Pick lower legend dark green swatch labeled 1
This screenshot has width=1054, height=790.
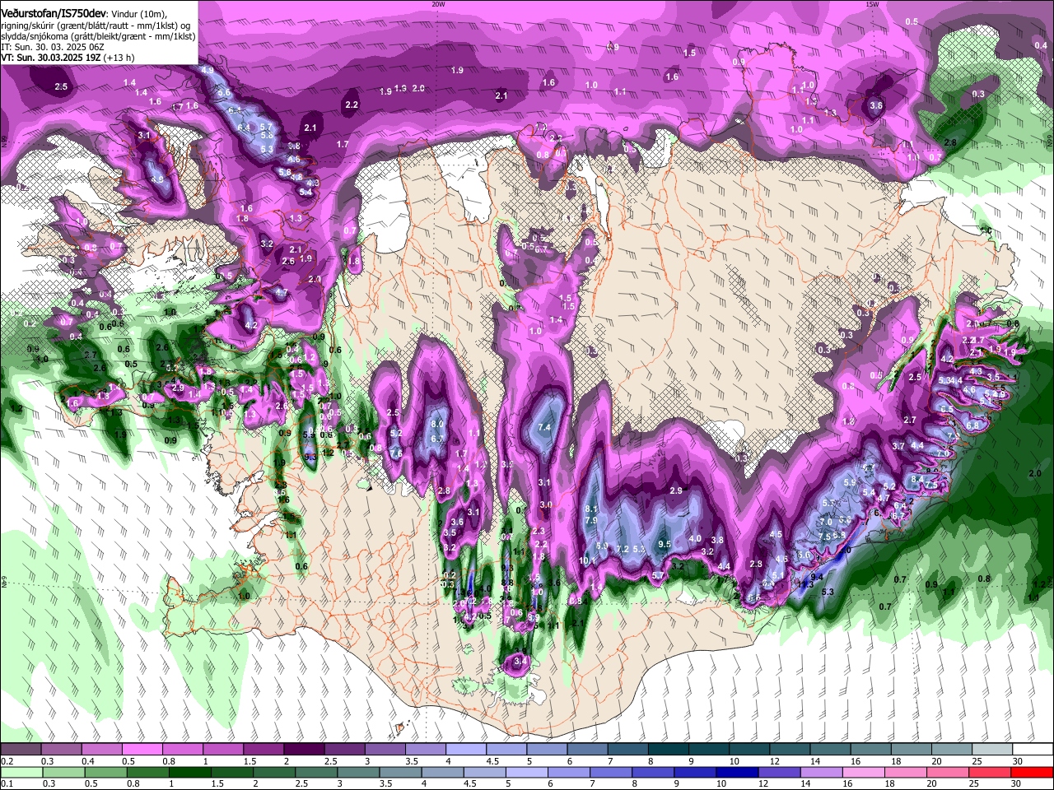click(x=189, y=772)
